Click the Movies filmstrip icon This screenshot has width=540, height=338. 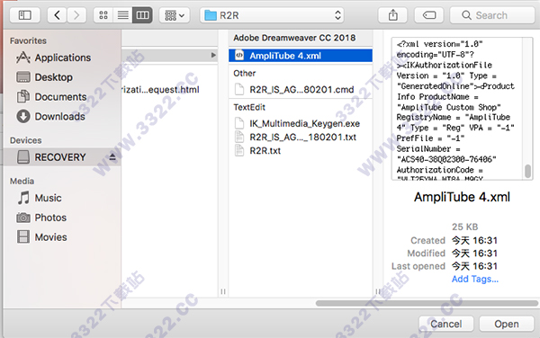(x=23, y=237)
